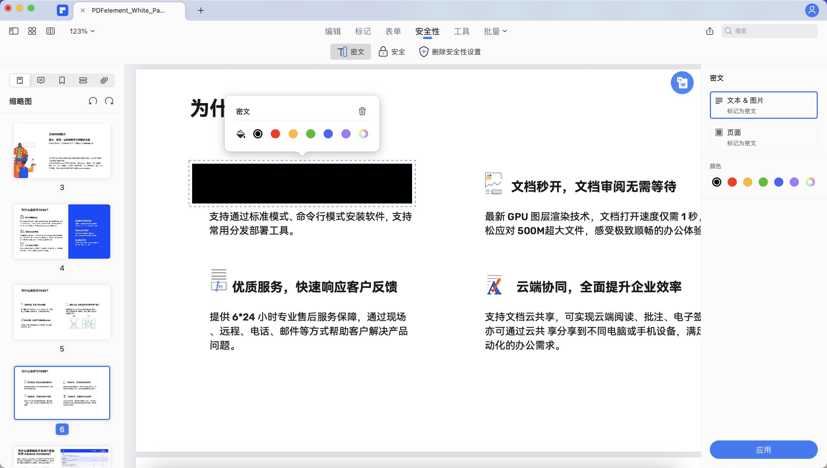This screenshot has height=468, width=827.
Task: Open the 安全 password protection tool
Action: (391, 51)
